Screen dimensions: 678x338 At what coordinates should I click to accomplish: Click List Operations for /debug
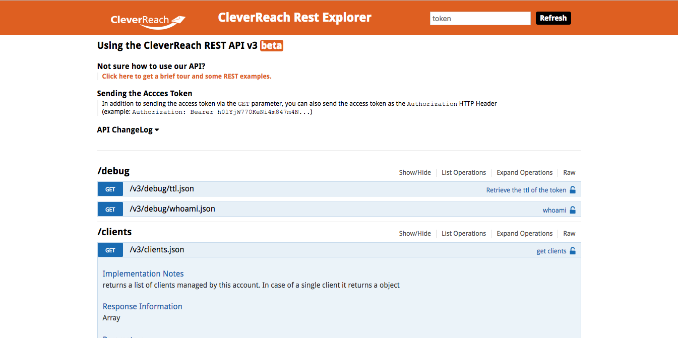[x=464, y=172]
